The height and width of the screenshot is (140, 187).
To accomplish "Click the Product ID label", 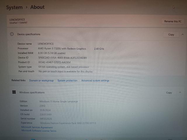I will click(24, 62).
